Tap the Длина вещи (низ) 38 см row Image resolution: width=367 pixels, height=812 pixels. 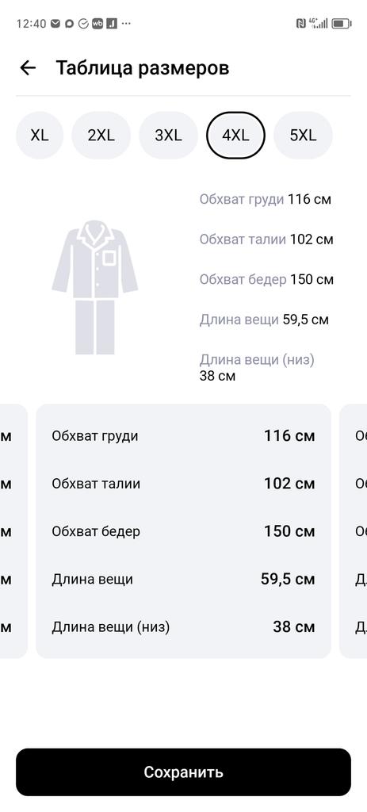click(x=183, y=627)
